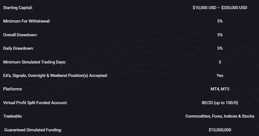Select the "$10,000 USD – $200,000 USD" value
Viewport: 259px width, 136px height.
click(220, 8)
